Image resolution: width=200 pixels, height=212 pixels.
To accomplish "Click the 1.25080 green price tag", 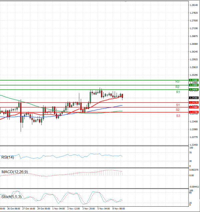I will click(194, 80).
